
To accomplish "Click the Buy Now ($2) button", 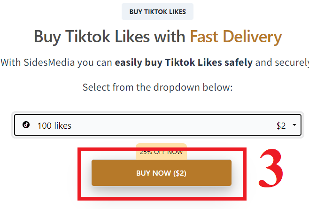I will tap(162, 173).
